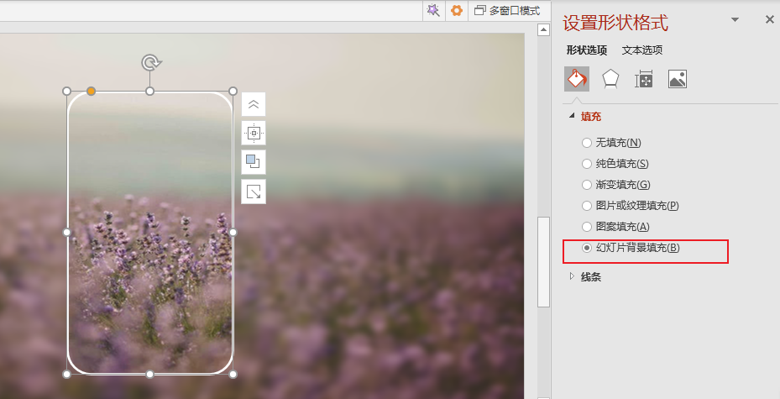Open the Fill & Line icon tab
780x399 pixels.
[x=577, y=79]
